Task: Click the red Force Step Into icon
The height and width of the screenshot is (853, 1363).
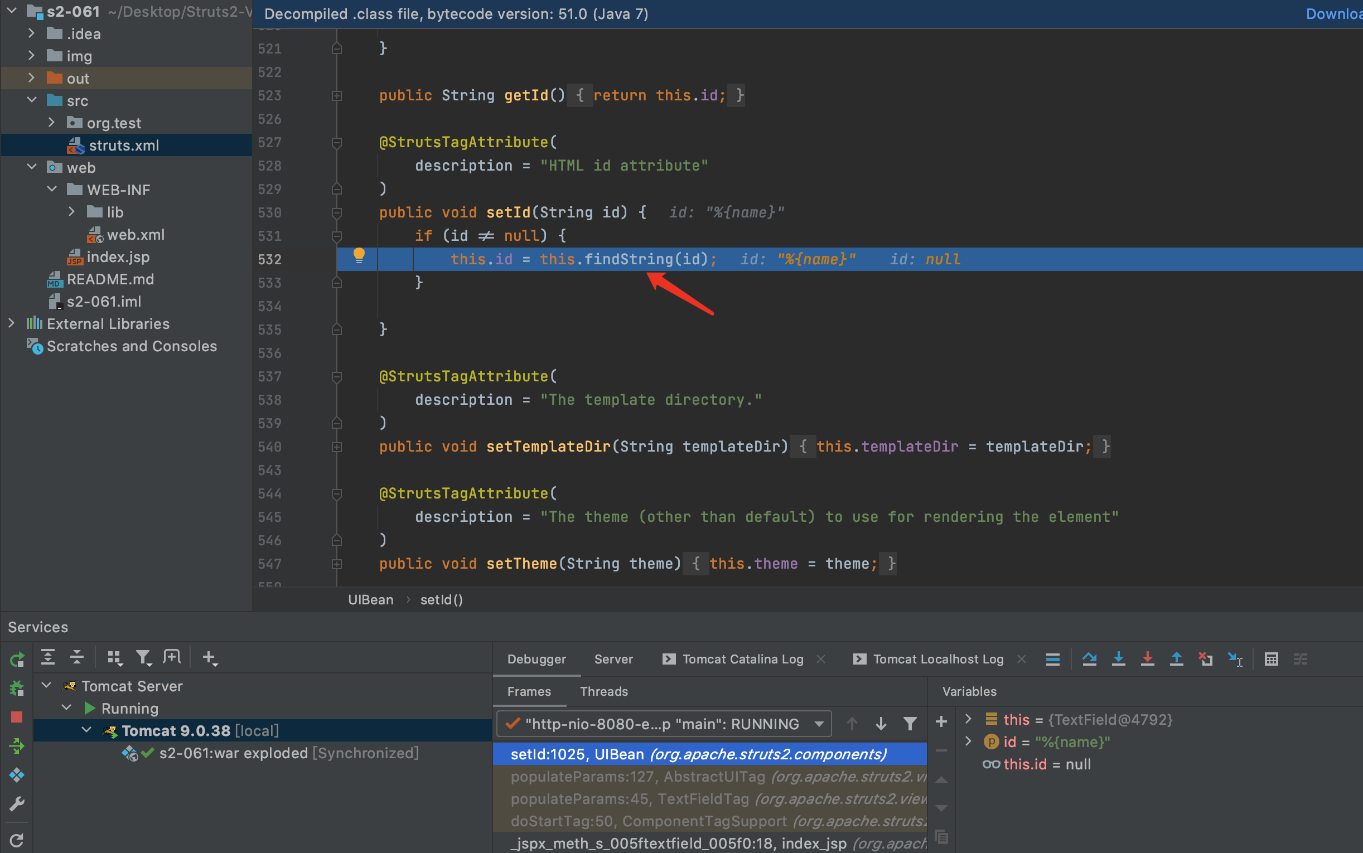Action: (x=1148, y=659)
